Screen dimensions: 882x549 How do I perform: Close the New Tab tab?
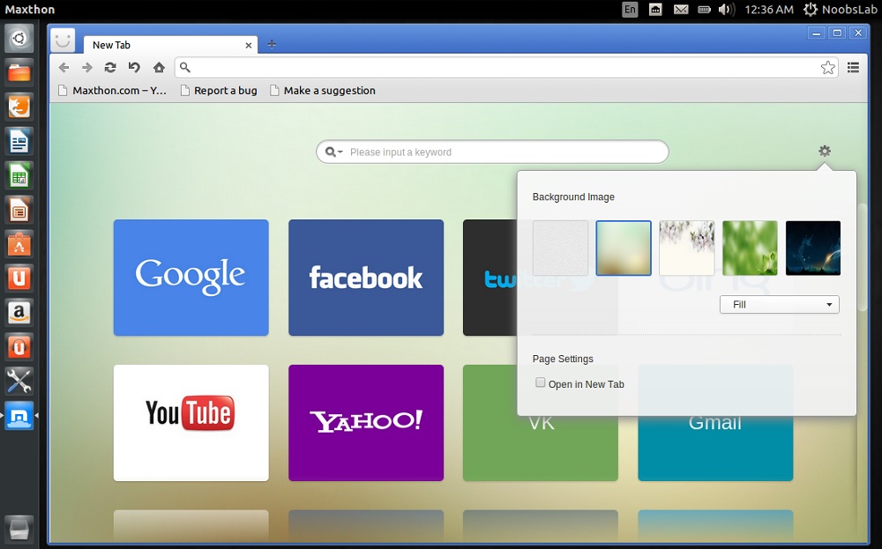[248, 45]
